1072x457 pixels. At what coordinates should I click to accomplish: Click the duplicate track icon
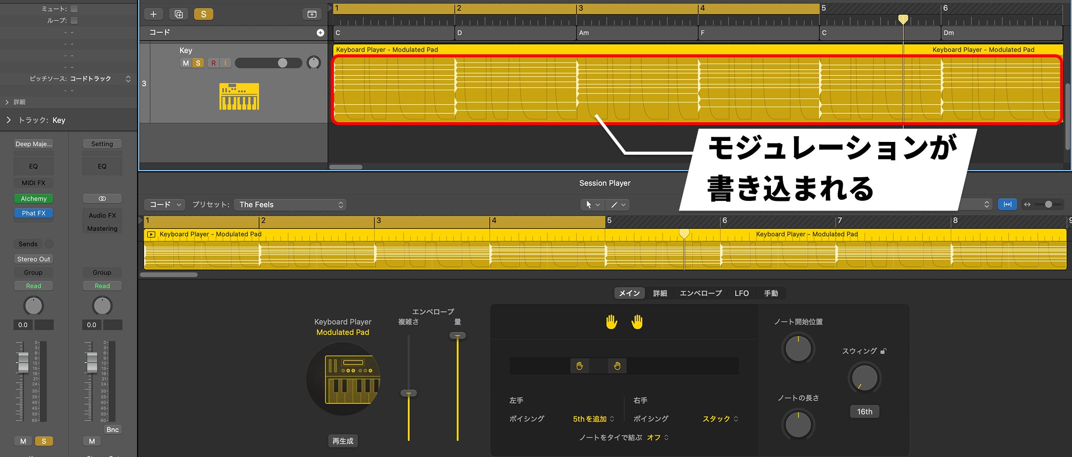pyautogui.click(x=178, y=14)
